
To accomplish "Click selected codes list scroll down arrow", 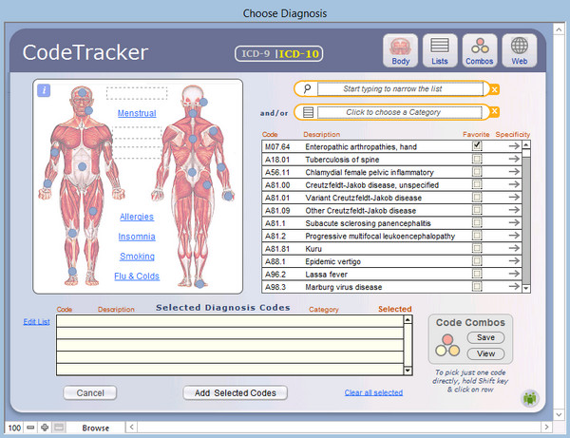I will click(x=408, y=371).
